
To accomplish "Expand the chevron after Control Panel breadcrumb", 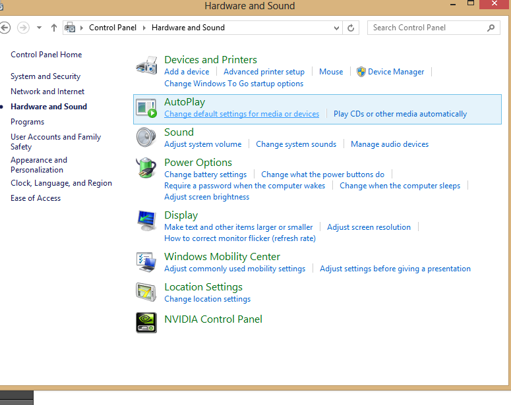I will [144, 28].
